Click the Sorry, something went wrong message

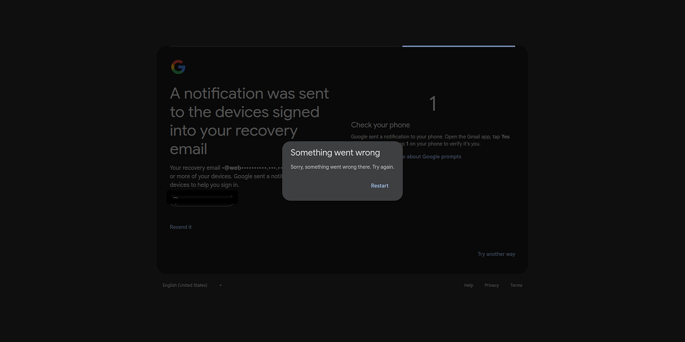click(x=342, y=167)
